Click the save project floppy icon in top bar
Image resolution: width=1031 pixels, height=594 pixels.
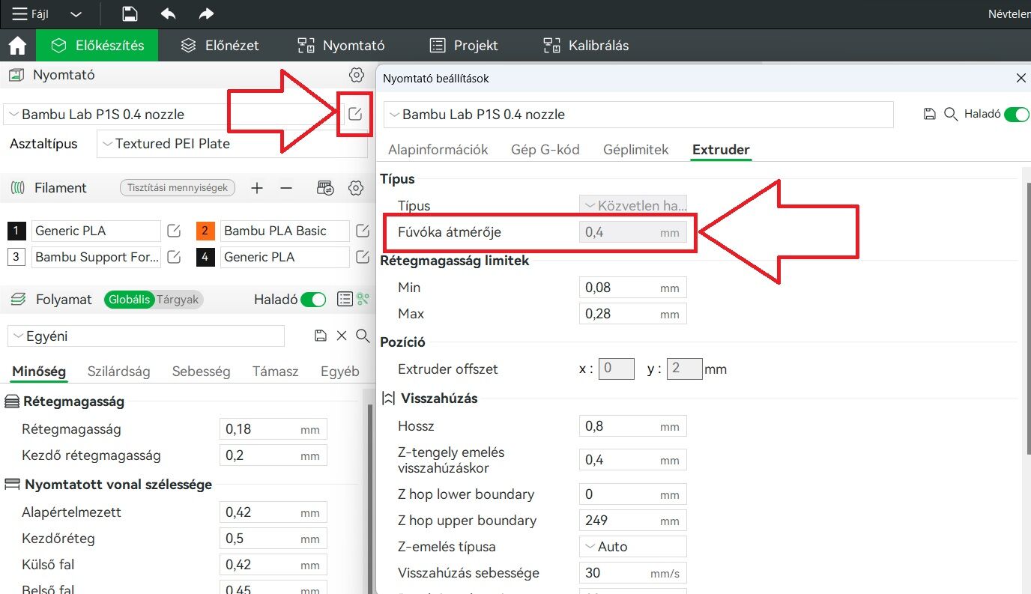coord(130,13)
